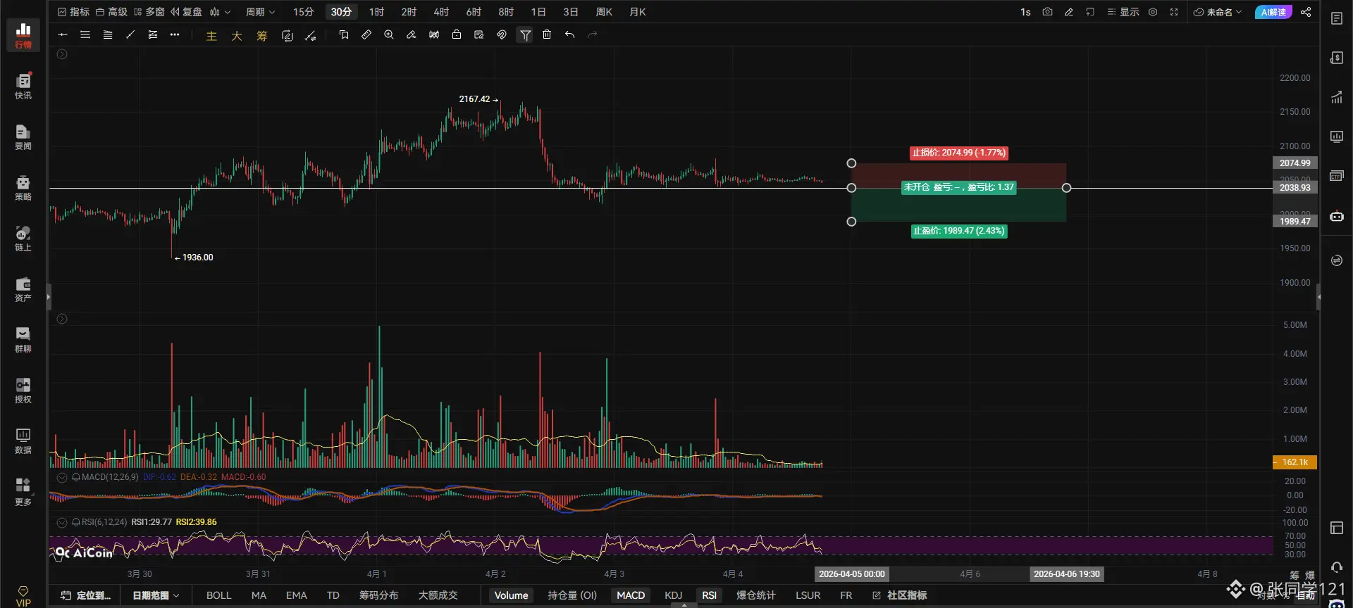
Task: Select the trend line drawing tool
Action: pyautogui.click(x=130, y=34)
